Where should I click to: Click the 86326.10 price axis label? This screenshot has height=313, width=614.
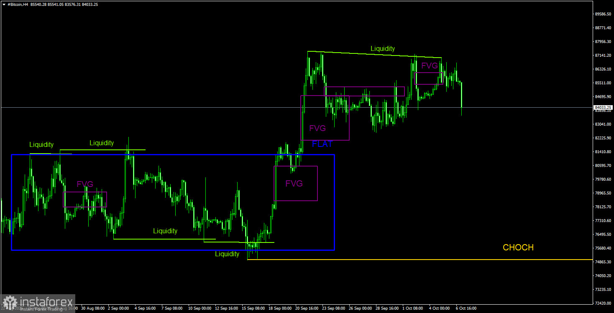603,69
